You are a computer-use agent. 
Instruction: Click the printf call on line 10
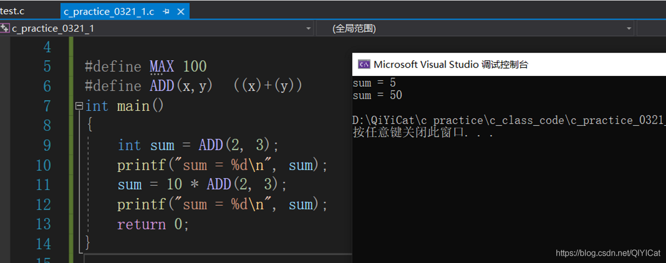click(x=222, y=165)
